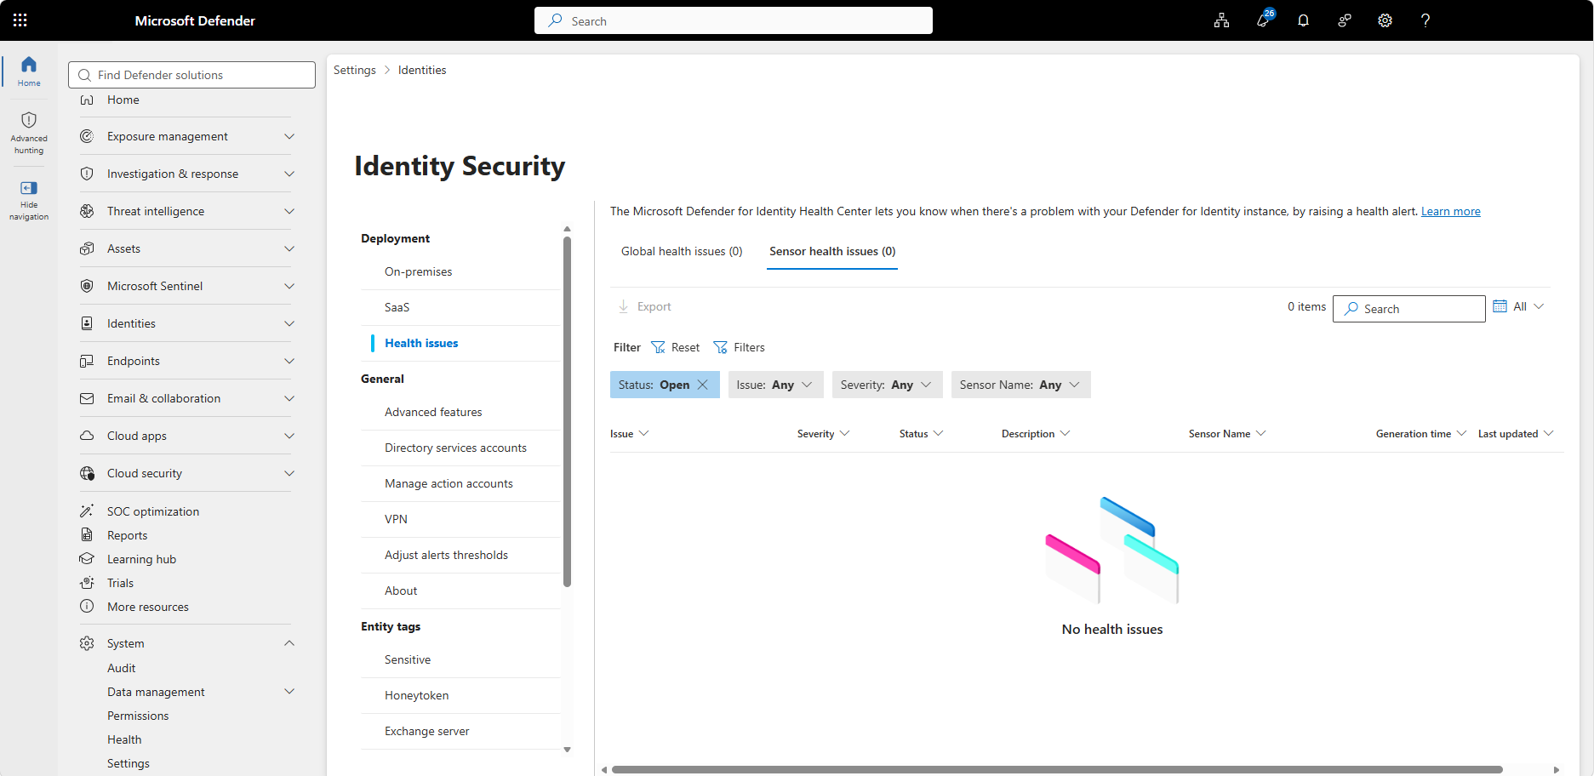Remove the Status: Open filter
The image size is (1594, 776).
click(703, 385)
